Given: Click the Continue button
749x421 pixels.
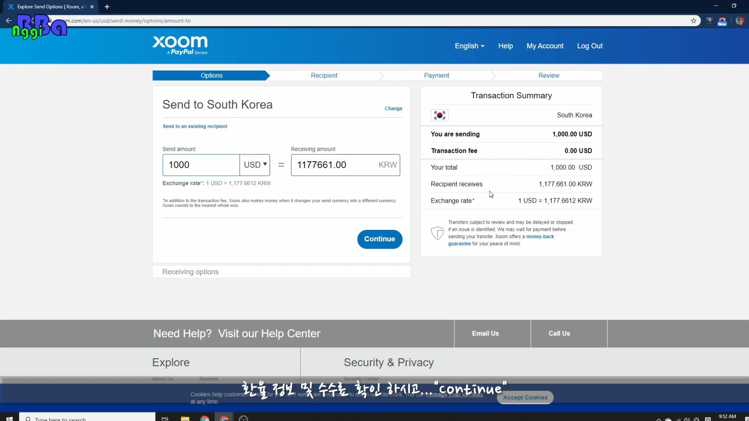Looking at the screenshot, I should (380, 239).
